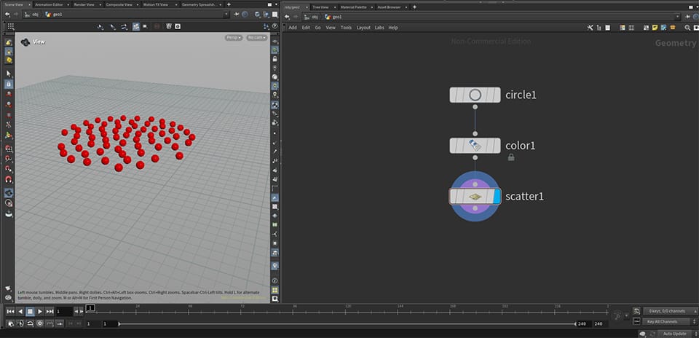Open the Tools menu
Image resolution: width=699 pixels, height=338 pixels.
point(346,28)
